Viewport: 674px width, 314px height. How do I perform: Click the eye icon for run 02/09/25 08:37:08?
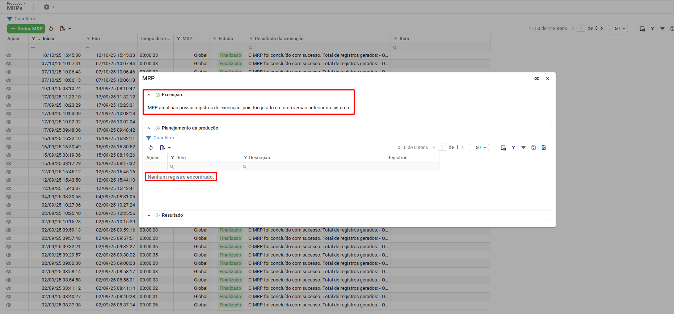pyautogui.click(x=9, y=305)
